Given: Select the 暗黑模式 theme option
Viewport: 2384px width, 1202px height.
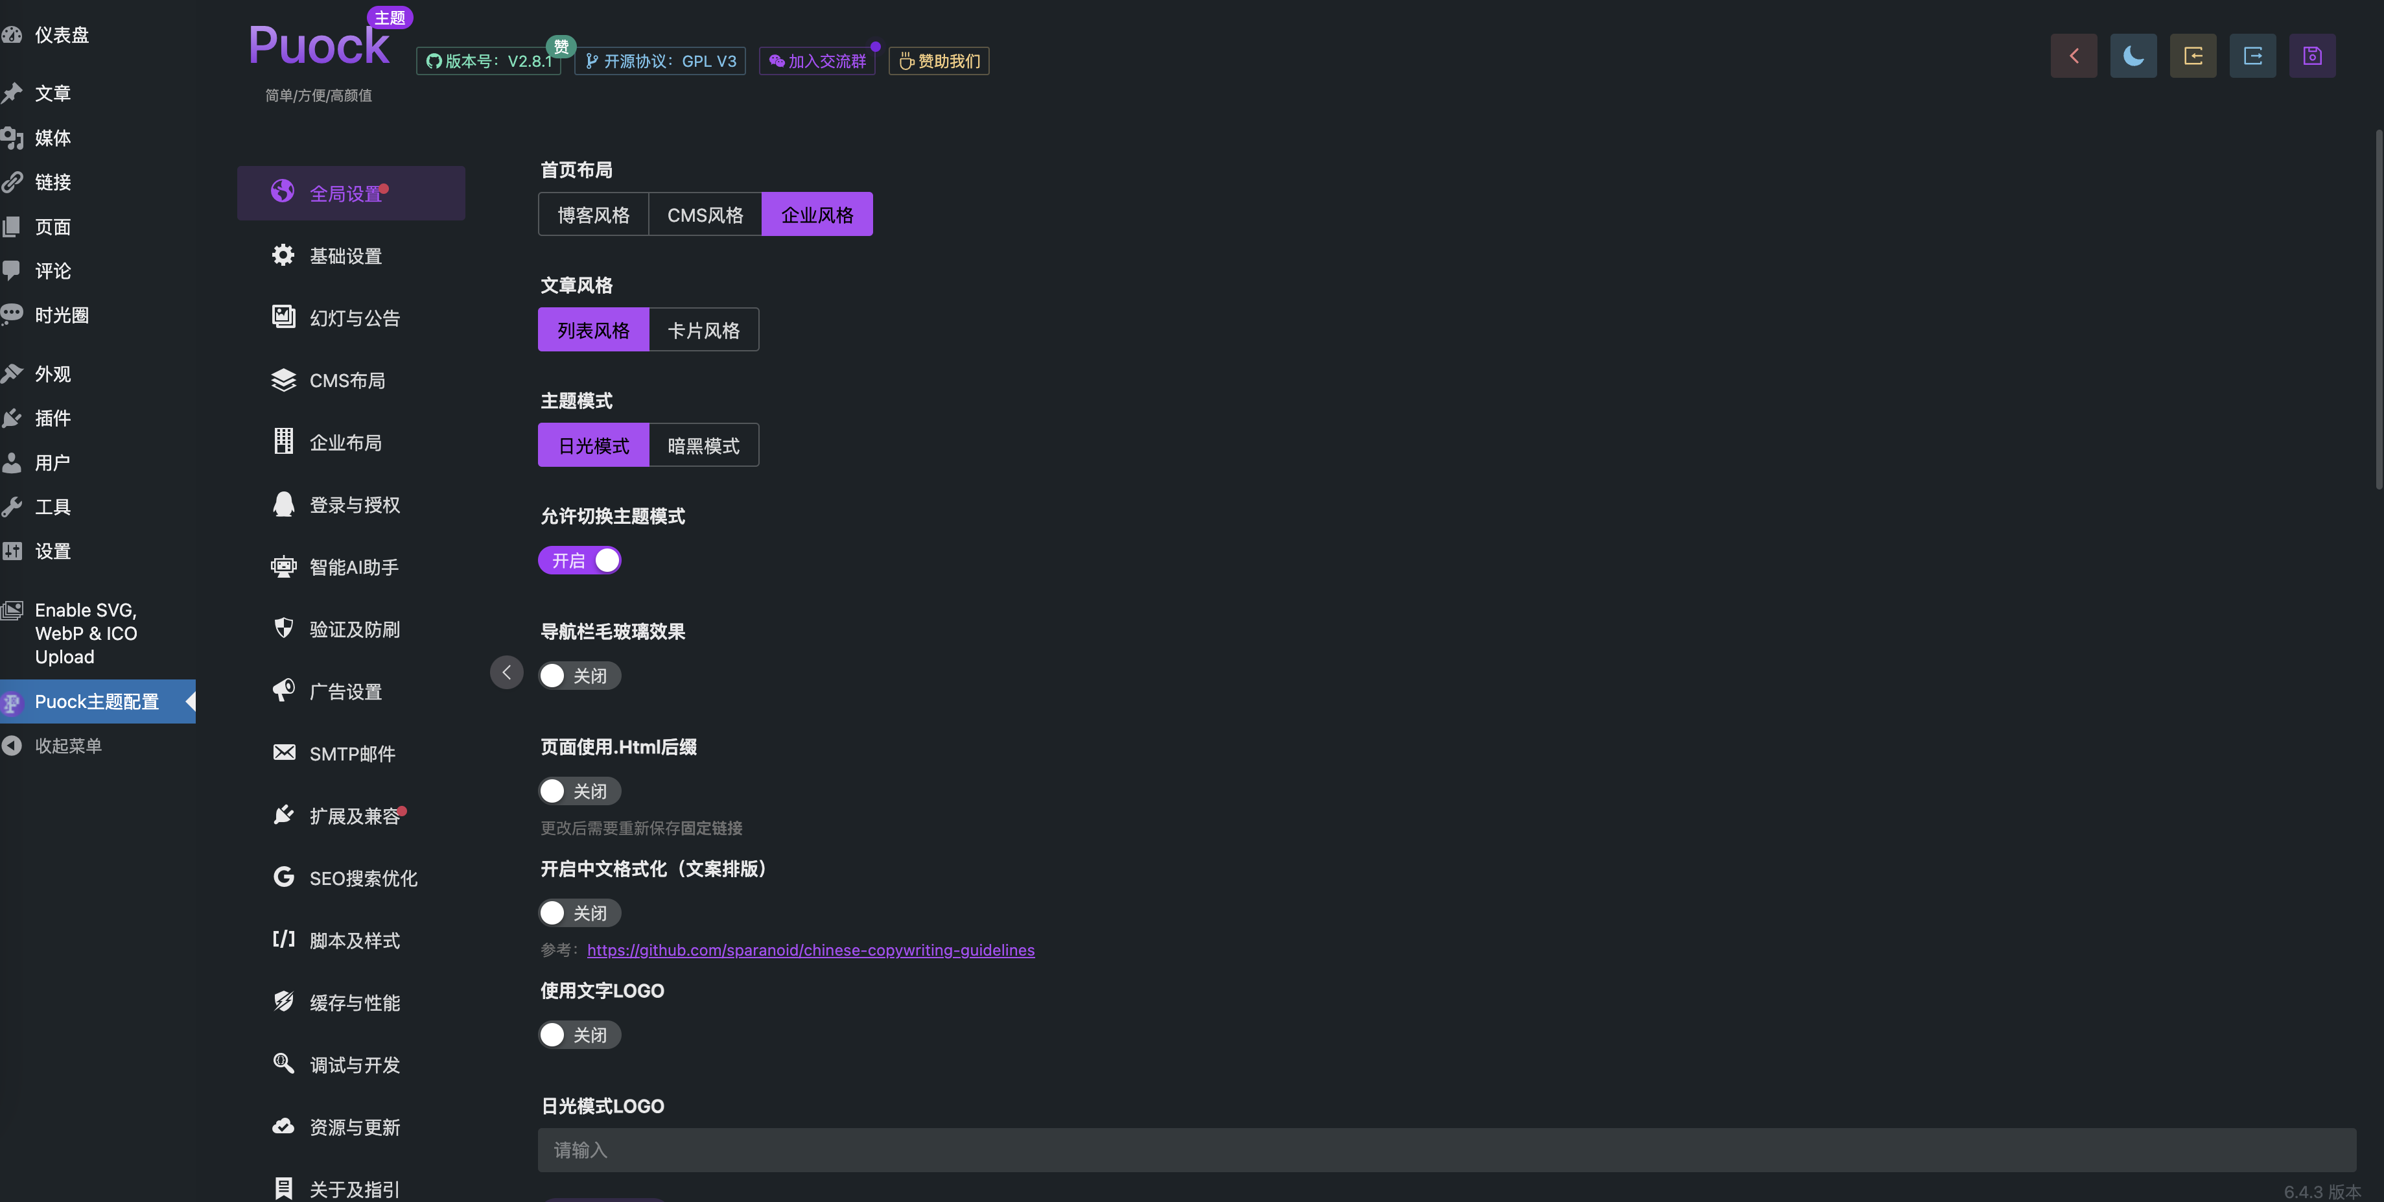Looking at the screenshot, I should [x=703, y=445].
